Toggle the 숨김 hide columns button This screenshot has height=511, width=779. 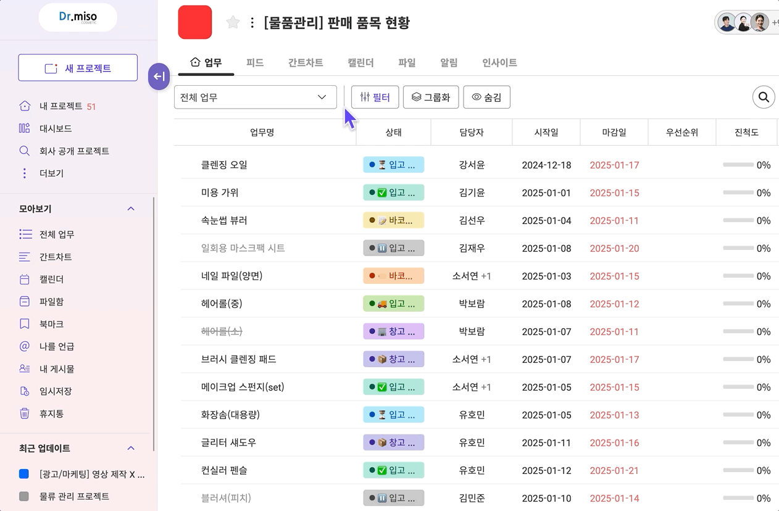click(486, 97)
